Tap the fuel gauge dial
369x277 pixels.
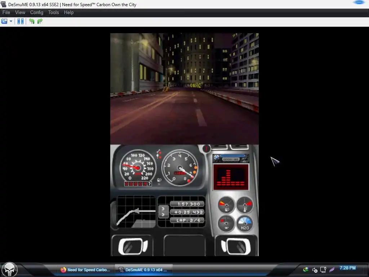click(226, 205)
